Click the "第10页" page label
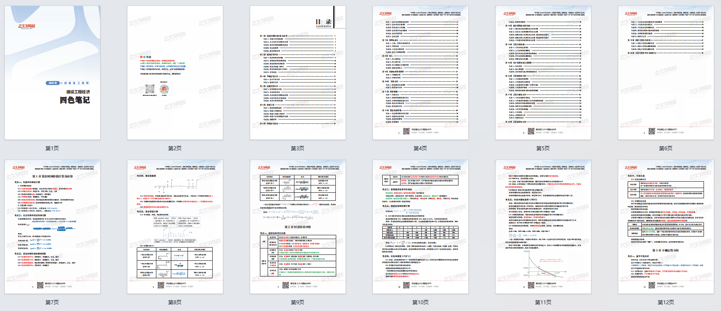Screen dimensions: 721x311 pyautogui.click(x=421, y=302)
